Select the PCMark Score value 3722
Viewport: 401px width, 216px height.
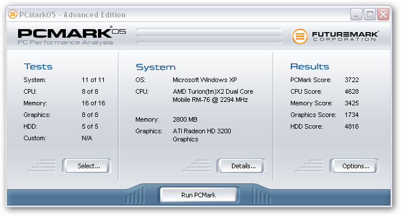(351, 80)
